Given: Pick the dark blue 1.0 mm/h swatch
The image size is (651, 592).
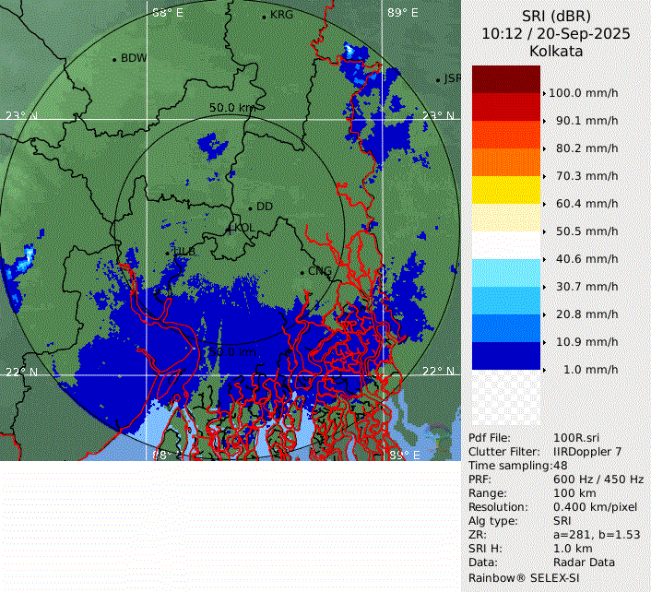Looking at the screenshot, I should 505,356.
